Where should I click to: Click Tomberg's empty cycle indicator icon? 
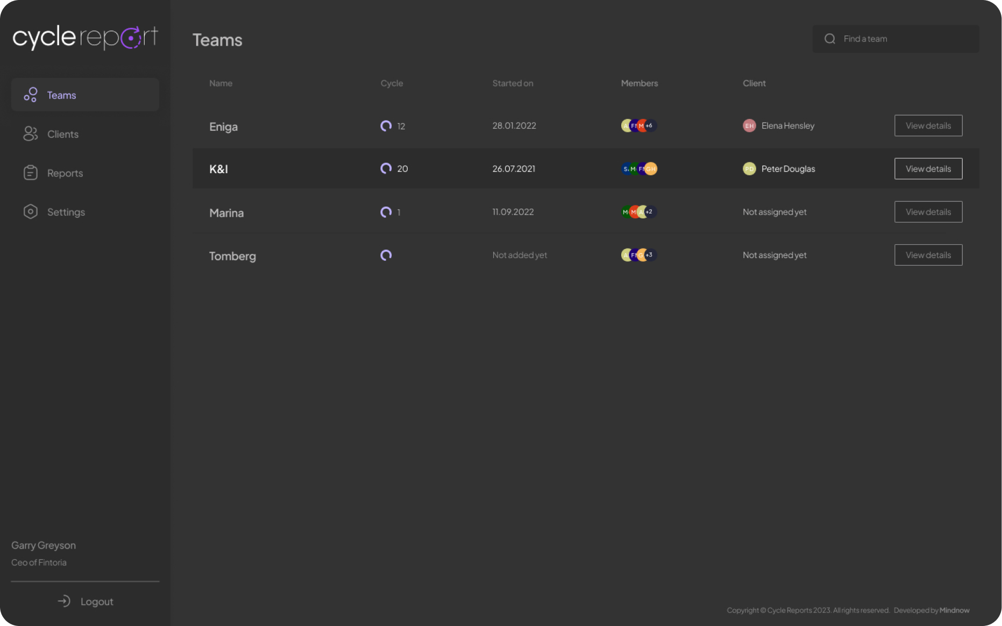pos(386,255)
